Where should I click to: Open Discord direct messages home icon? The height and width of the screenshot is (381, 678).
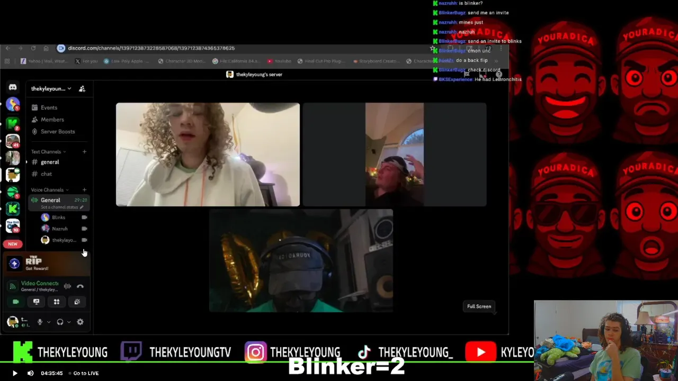point(13,87)
